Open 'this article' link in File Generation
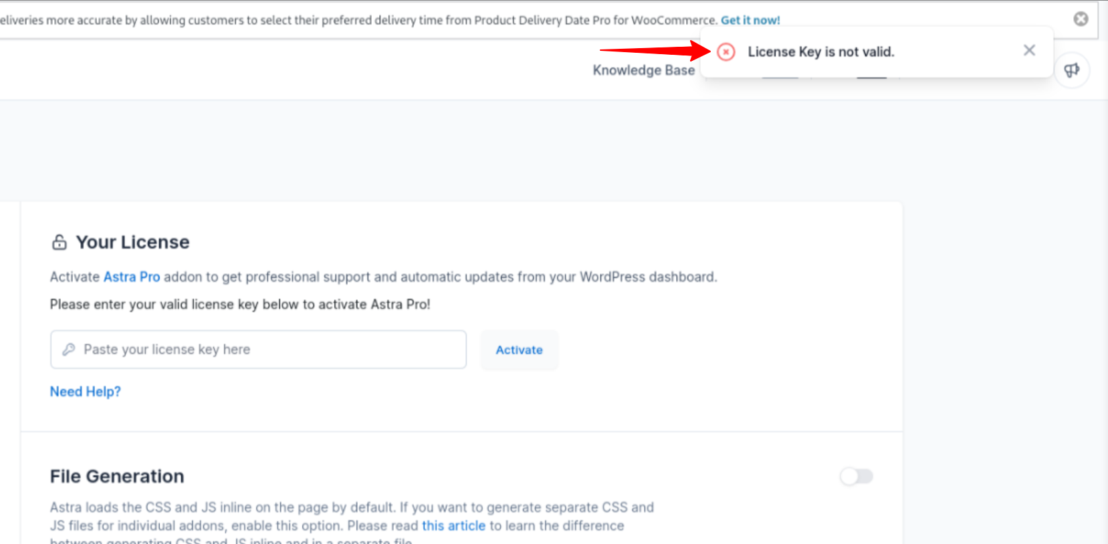The height and width of the screenshot is (544, 1108). [453, 525]
